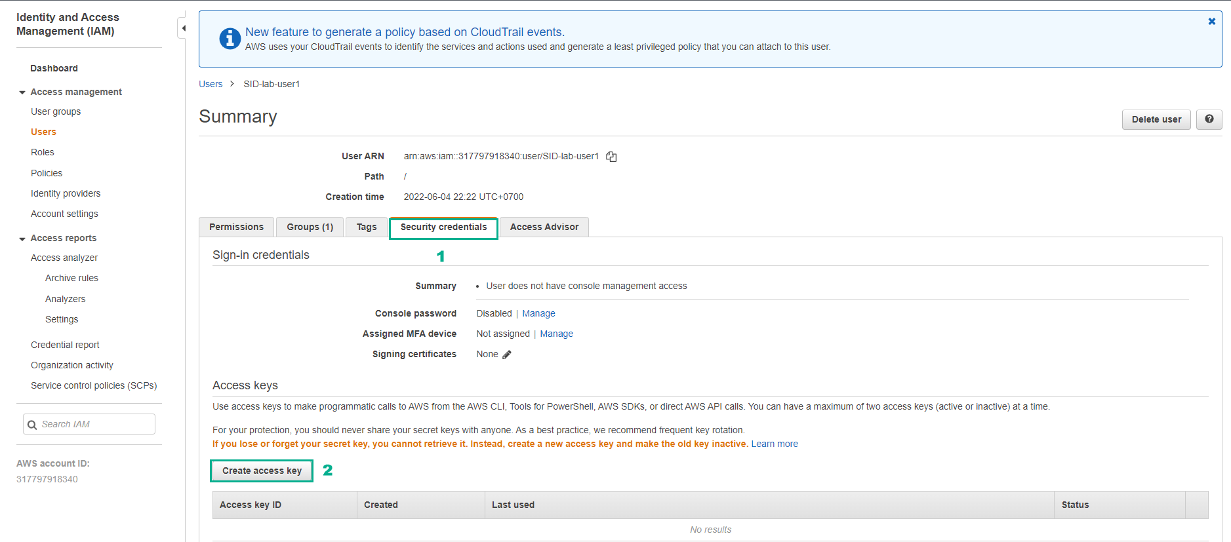Collapse the Access reports section

coord(22,239)
